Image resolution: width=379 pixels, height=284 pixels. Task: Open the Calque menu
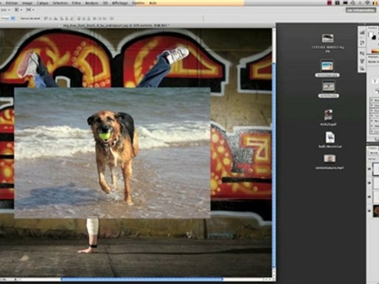(43, 3)
